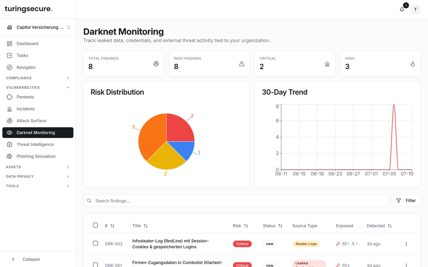Expand the Compliance section
This screenshot has width=428, height=267.
pyautogui.click(x=38, y=78)
